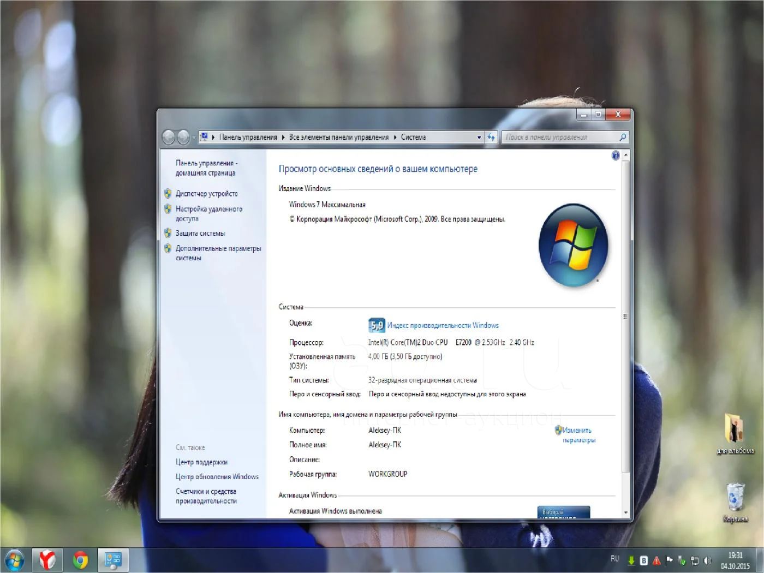Click the Активация Windows выполнена text
This screenshot has width=764, height=573.
click(335, 511)
